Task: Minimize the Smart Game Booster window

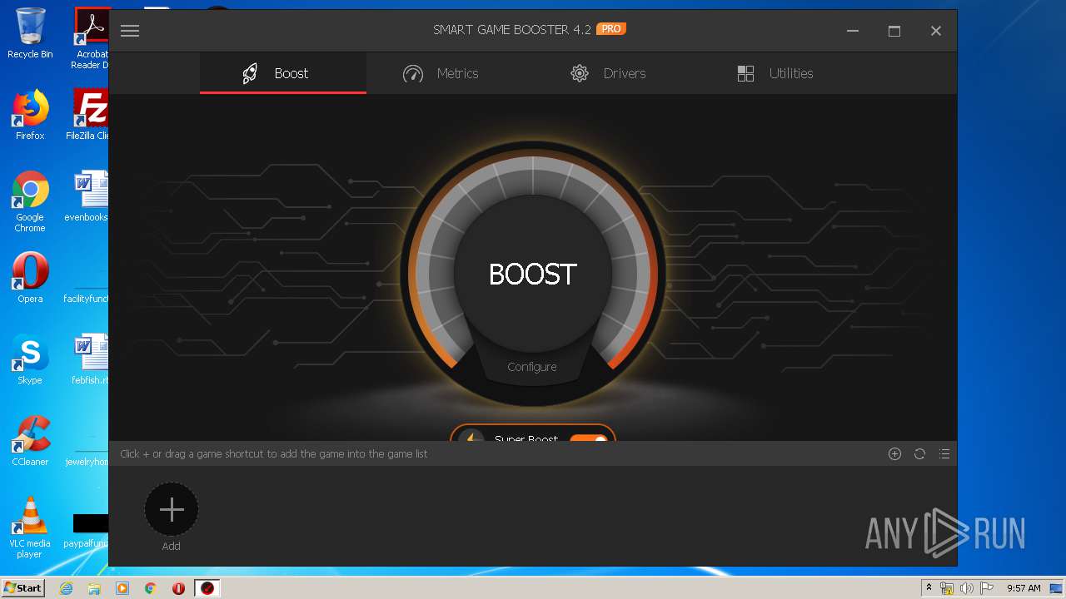Action: 853,31
